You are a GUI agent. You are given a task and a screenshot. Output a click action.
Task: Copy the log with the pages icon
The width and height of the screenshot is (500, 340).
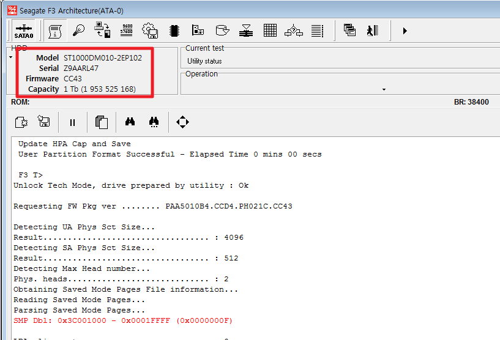tap(102, 122)
